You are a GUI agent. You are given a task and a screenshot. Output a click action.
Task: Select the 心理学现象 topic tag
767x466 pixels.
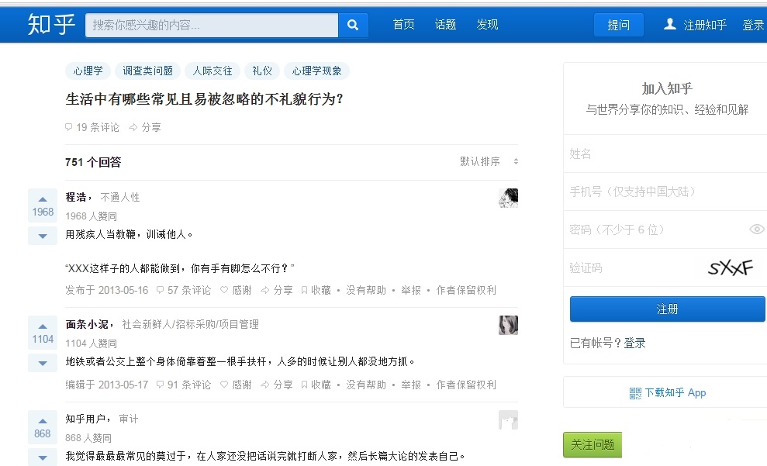(x=316, y=71)
